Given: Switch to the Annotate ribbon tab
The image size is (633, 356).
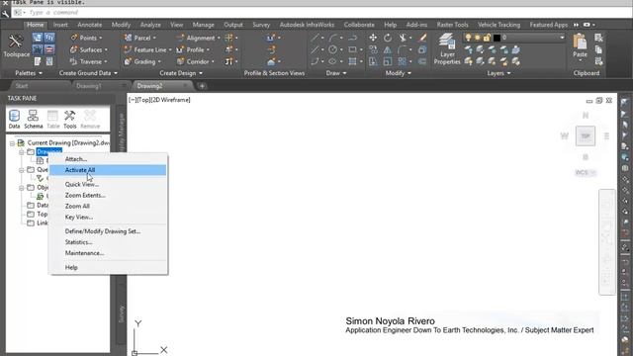Looking at the screenshot, I should click(x=90, y=25).
